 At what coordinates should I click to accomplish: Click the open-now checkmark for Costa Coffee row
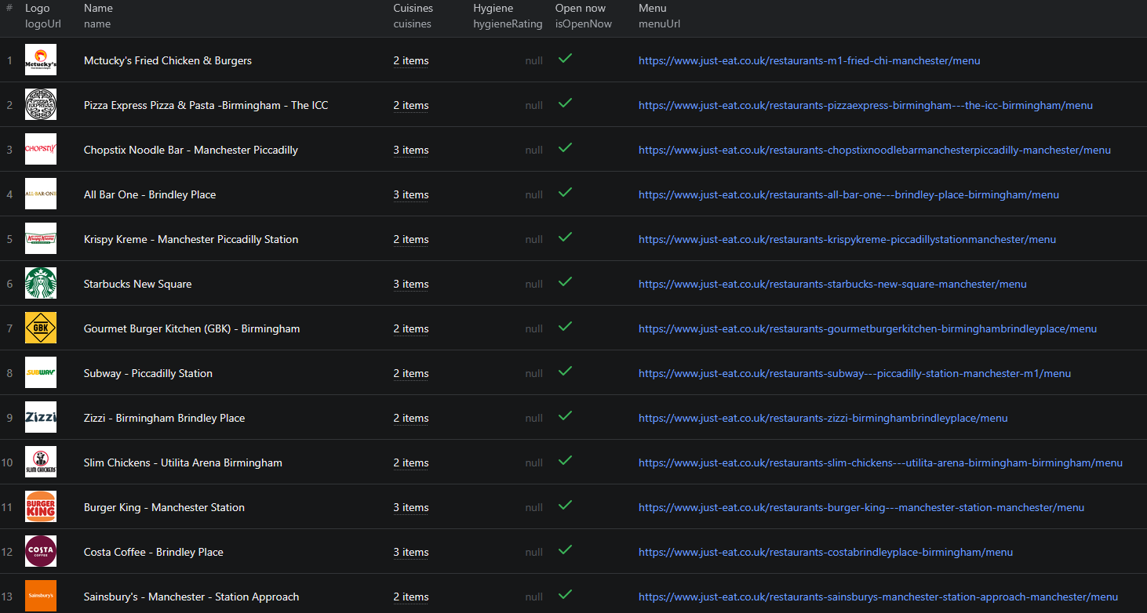pos(565,550)
